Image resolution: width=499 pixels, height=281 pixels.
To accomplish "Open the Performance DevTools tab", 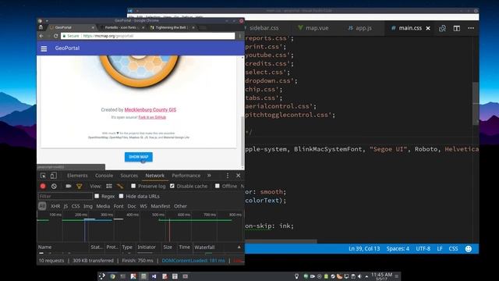I will pos(186,176).
